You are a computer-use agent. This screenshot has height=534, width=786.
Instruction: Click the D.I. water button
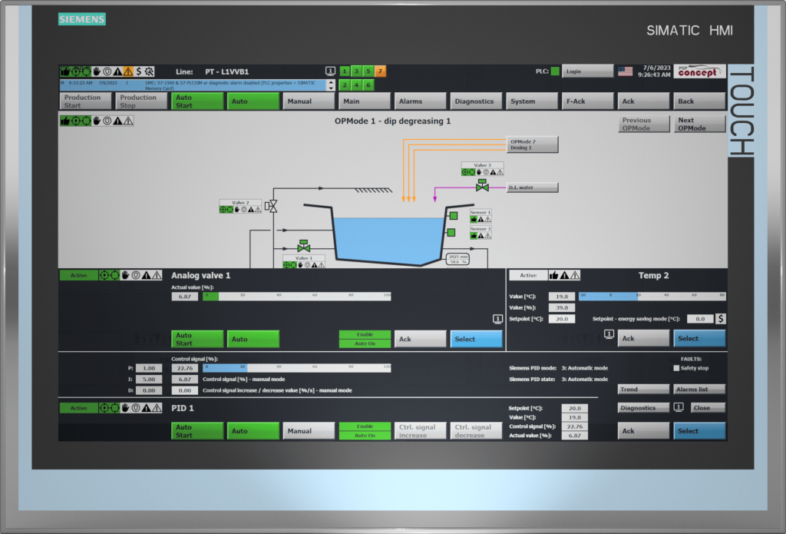(532, 187)
